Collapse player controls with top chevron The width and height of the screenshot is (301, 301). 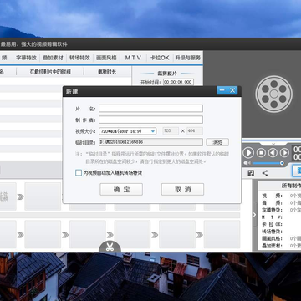273,144
